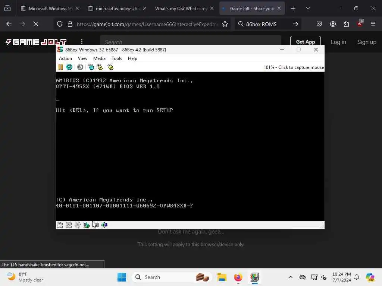This screenshot has height=286, width=382.
Task: Open the 86Box Help menu
Action: click(x=132, y=58)
